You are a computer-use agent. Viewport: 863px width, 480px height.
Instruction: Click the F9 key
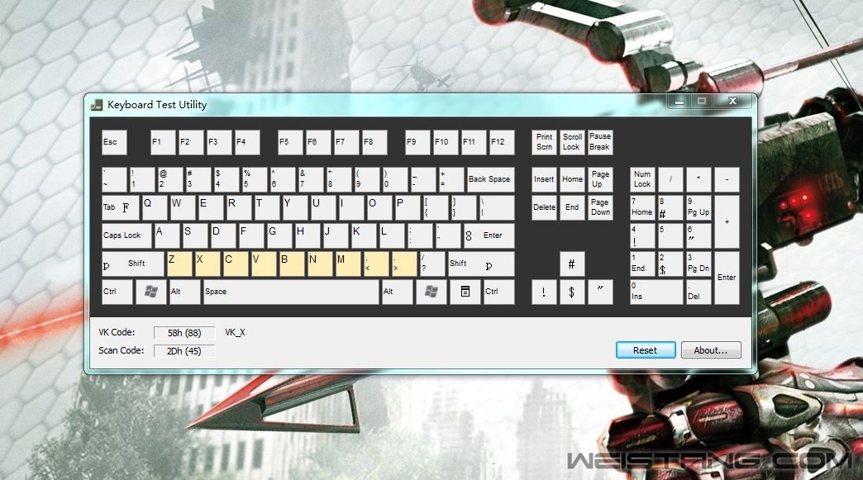417,142
